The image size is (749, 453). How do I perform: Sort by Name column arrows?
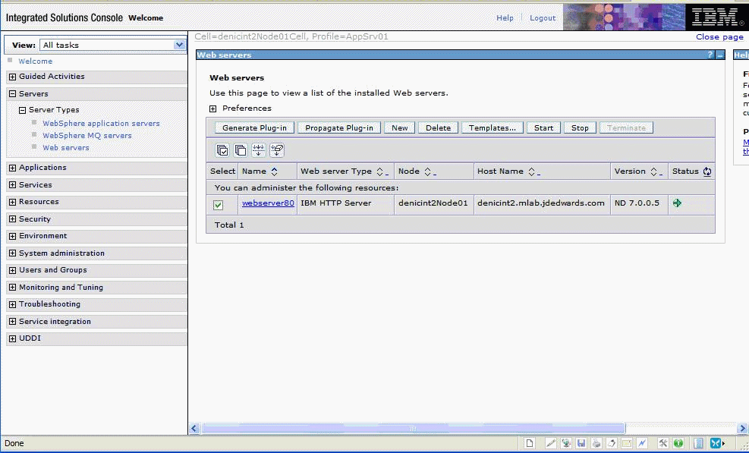coord(274,171)
